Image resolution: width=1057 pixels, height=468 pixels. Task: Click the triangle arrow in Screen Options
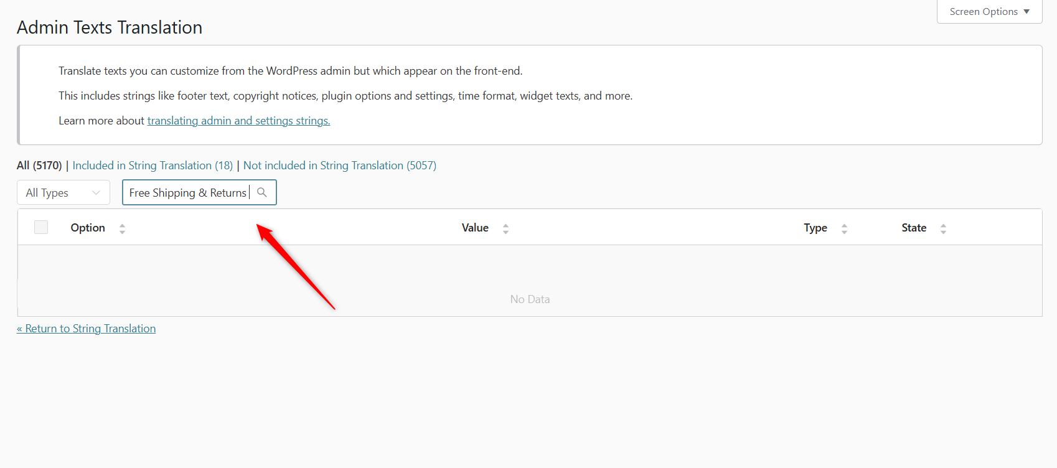(x=1026, y=12)
